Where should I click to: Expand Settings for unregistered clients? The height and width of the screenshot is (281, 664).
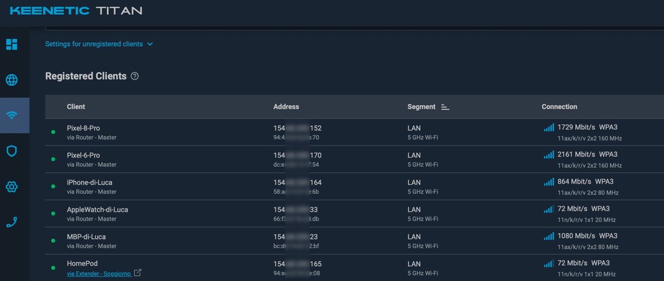[99, 44]
